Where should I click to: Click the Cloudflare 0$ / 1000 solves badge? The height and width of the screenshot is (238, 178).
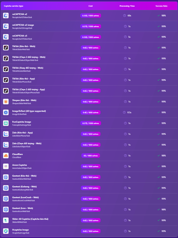(91, 156)
